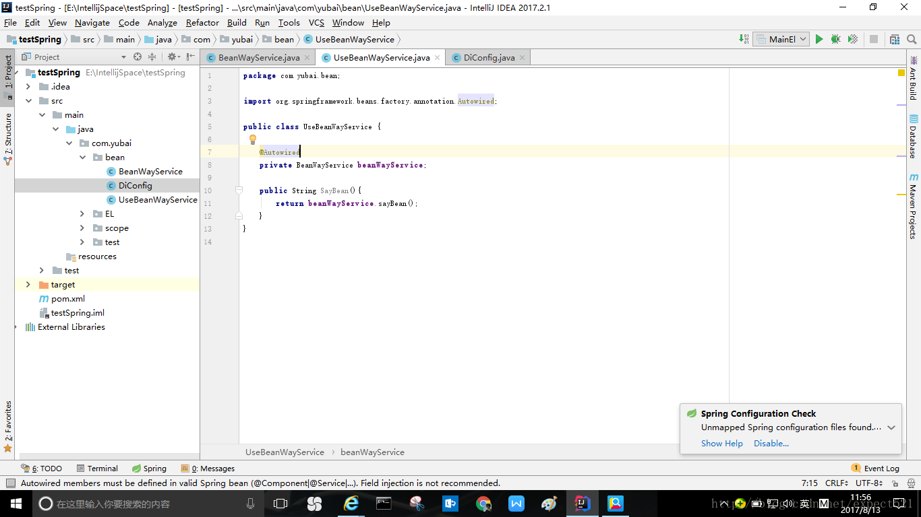Open Chrome from the taskbar
This screenshot has height=517, width=921.
point(483,504)
